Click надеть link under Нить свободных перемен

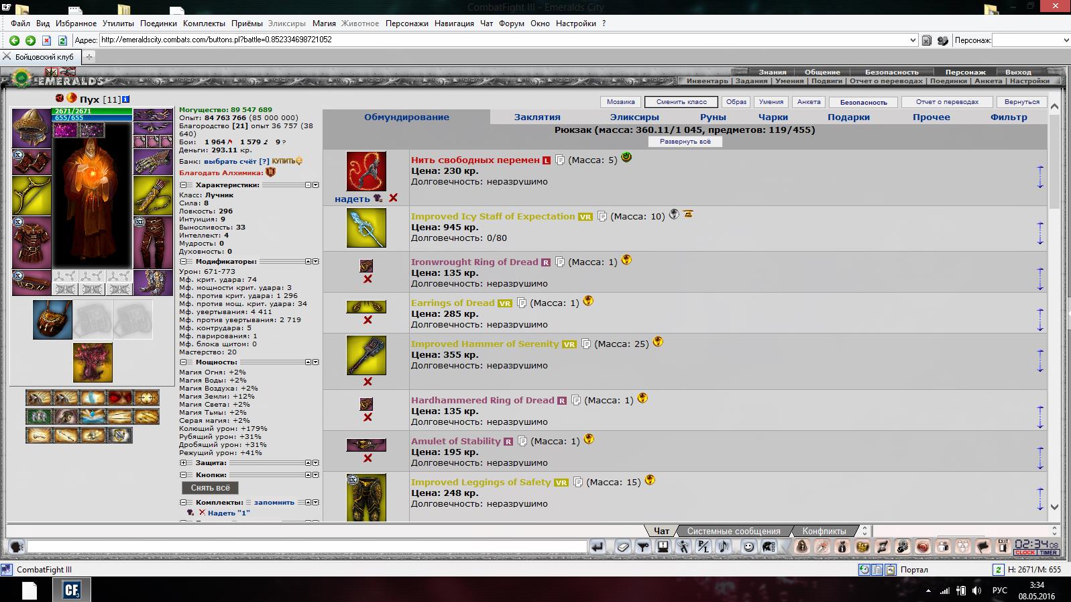point(352,199)
